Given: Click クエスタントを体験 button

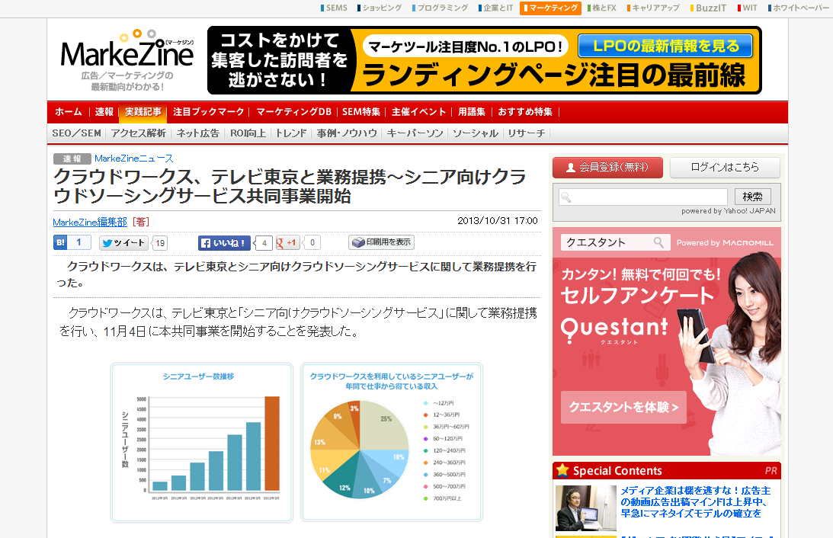Looking at the screenshot, I should click(623, 408).
